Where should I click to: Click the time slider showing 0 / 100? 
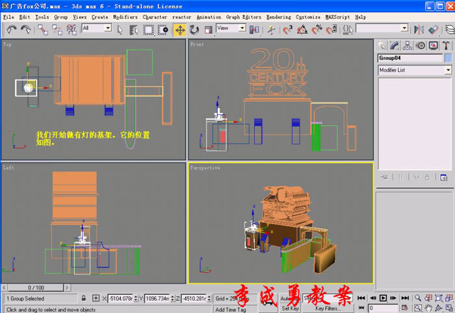click(x=36, y=288)
